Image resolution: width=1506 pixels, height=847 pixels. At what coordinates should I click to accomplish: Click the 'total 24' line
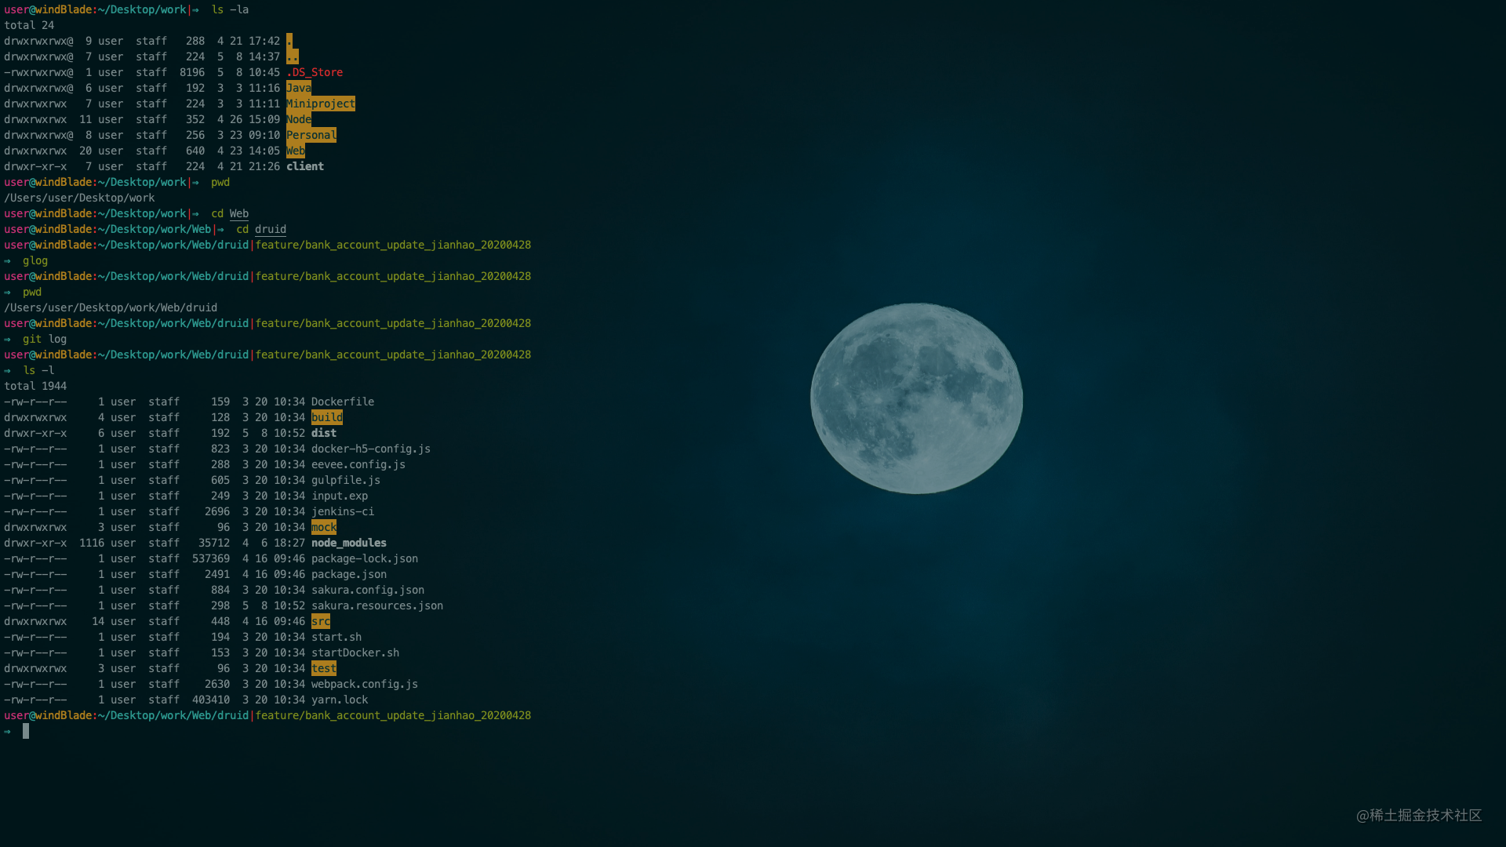[29, 25]
